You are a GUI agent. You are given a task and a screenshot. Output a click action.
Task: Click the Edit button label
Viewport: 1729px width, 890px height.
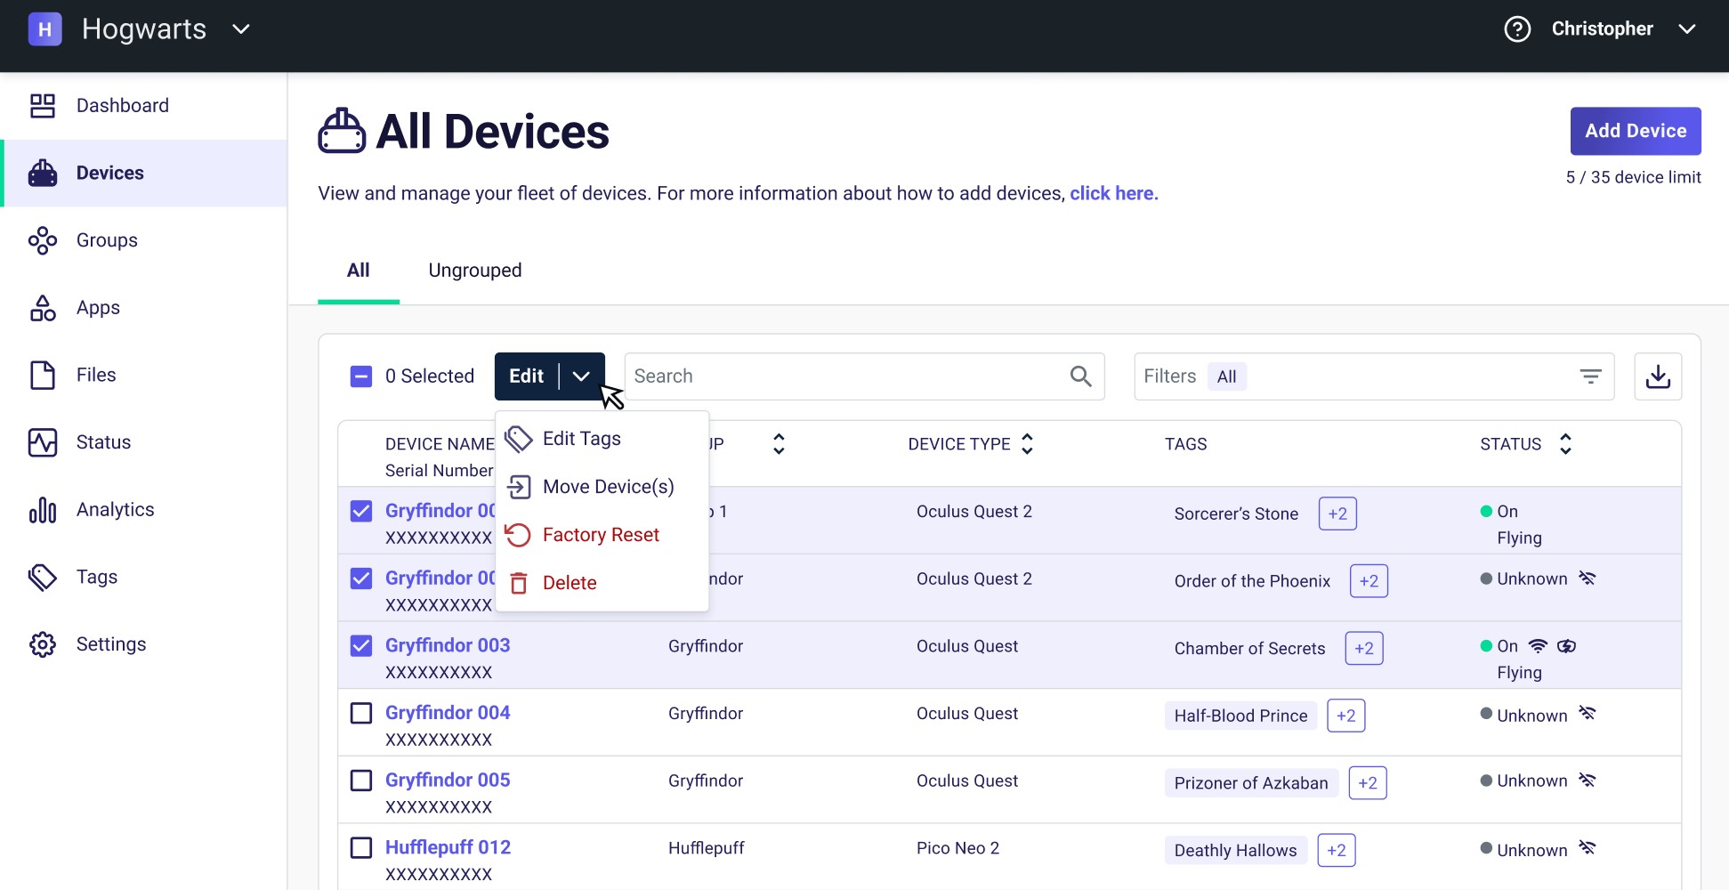click(526, 376)
